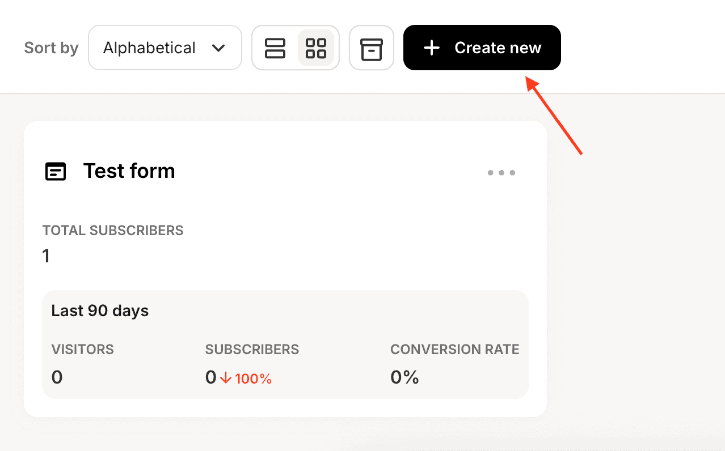This screenshot has width=725, height=451.
Task: Click the chevron in the sort dropdown
Action: 218,48
